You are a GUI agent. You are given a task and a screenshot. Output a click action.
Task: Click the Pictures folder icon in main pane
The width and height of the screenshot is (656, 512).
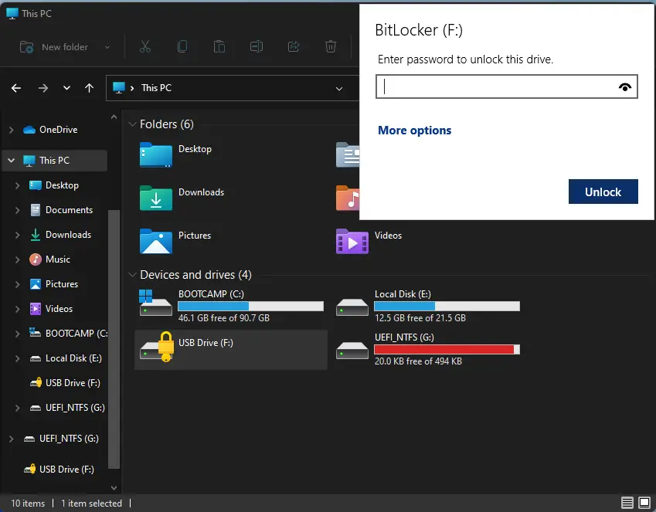coord(155,241)
